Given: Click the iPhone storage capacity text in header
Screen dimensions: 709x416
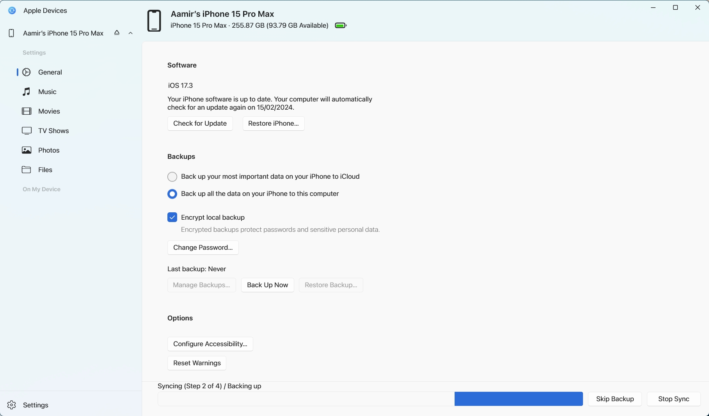Looking at the screenshot, I should pyautogui.click(x=250, y=25).
